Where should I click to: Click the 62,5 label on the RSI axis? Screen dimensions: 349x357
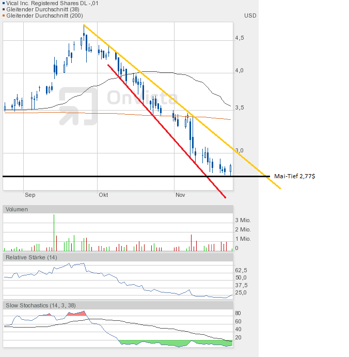[x=241, y=270]
